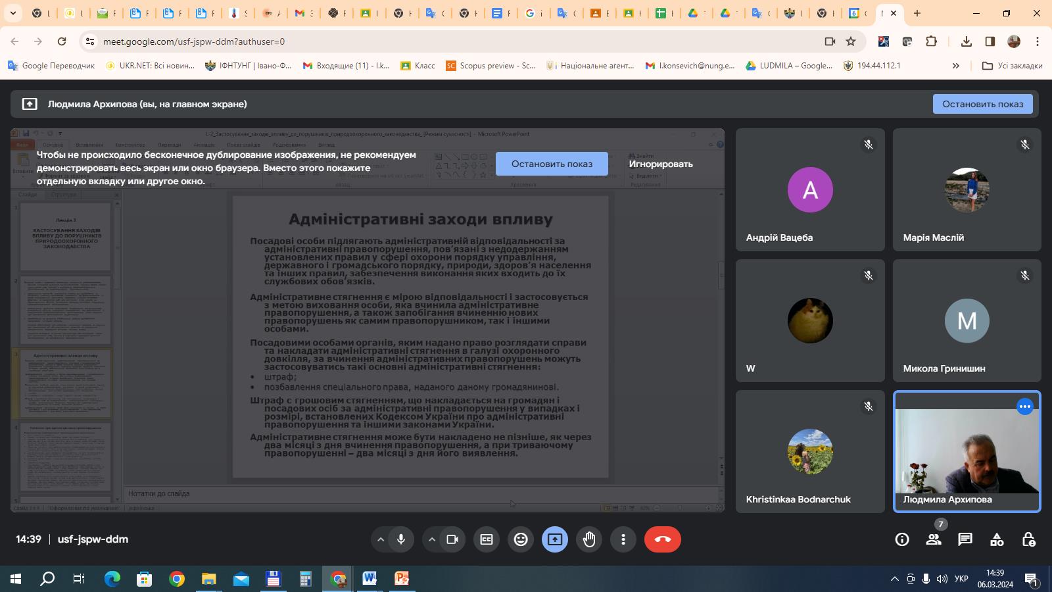Raise hand in the meeting

click(589, 539)
